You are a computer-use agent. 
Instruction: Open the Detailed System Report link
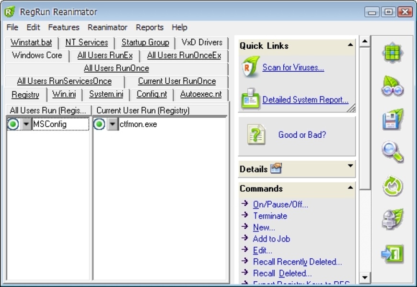click(x=305, y=99)
